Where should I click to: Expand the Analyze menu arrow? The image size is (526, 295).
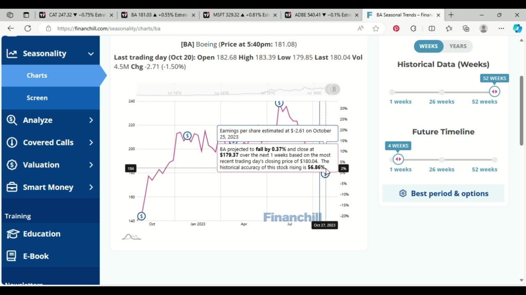[x=91, y=120]
